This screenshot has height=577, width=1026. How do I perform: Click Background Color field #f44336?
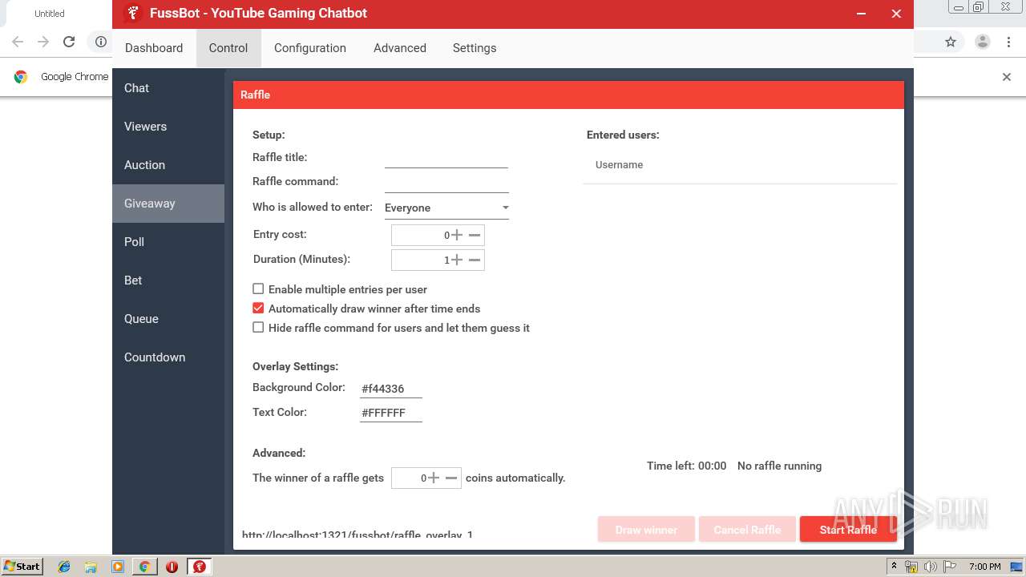click(x=391, y=389)
